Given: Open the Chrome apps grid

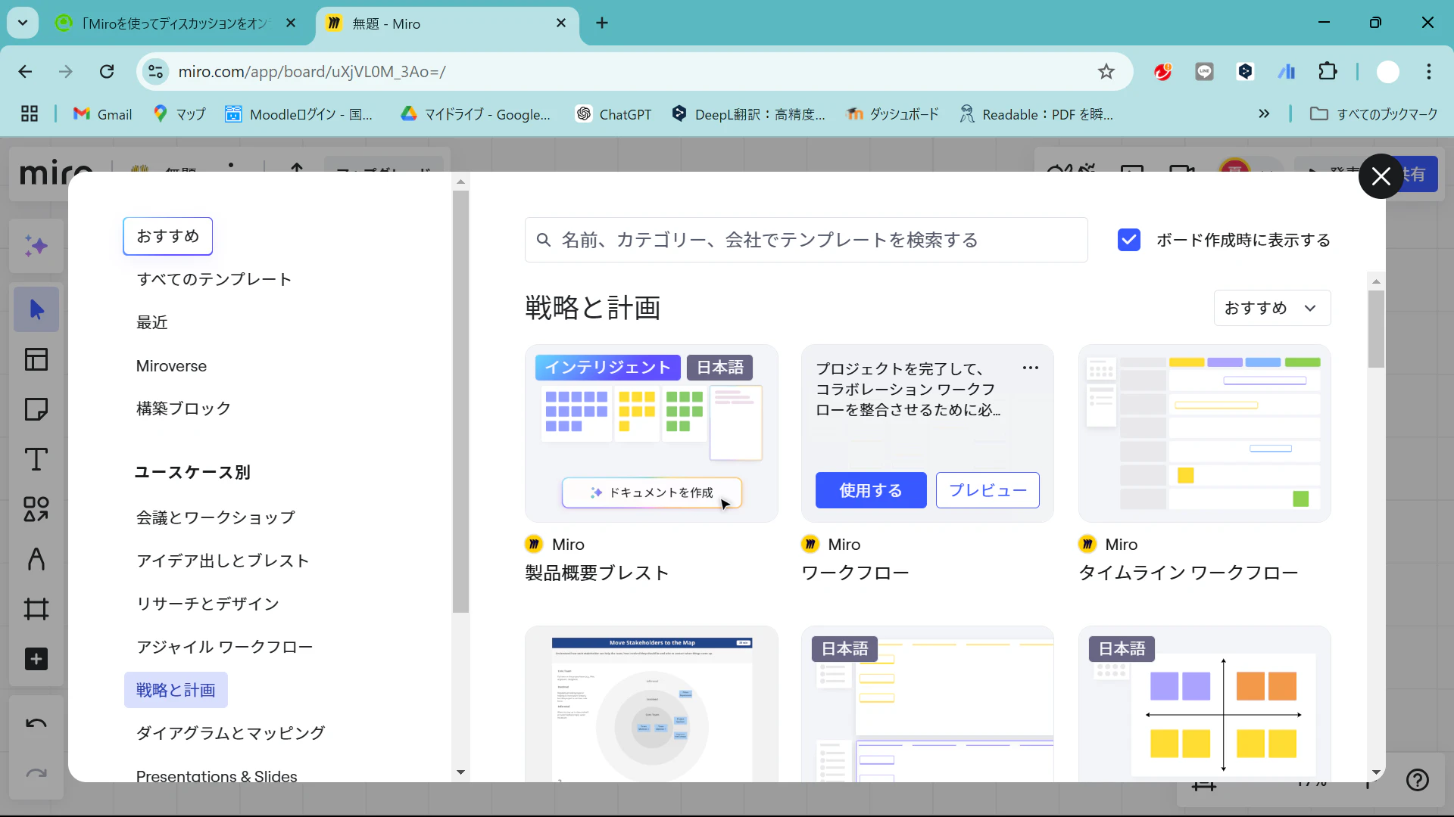Looking at the screenshot, I should tap(30, 114).
